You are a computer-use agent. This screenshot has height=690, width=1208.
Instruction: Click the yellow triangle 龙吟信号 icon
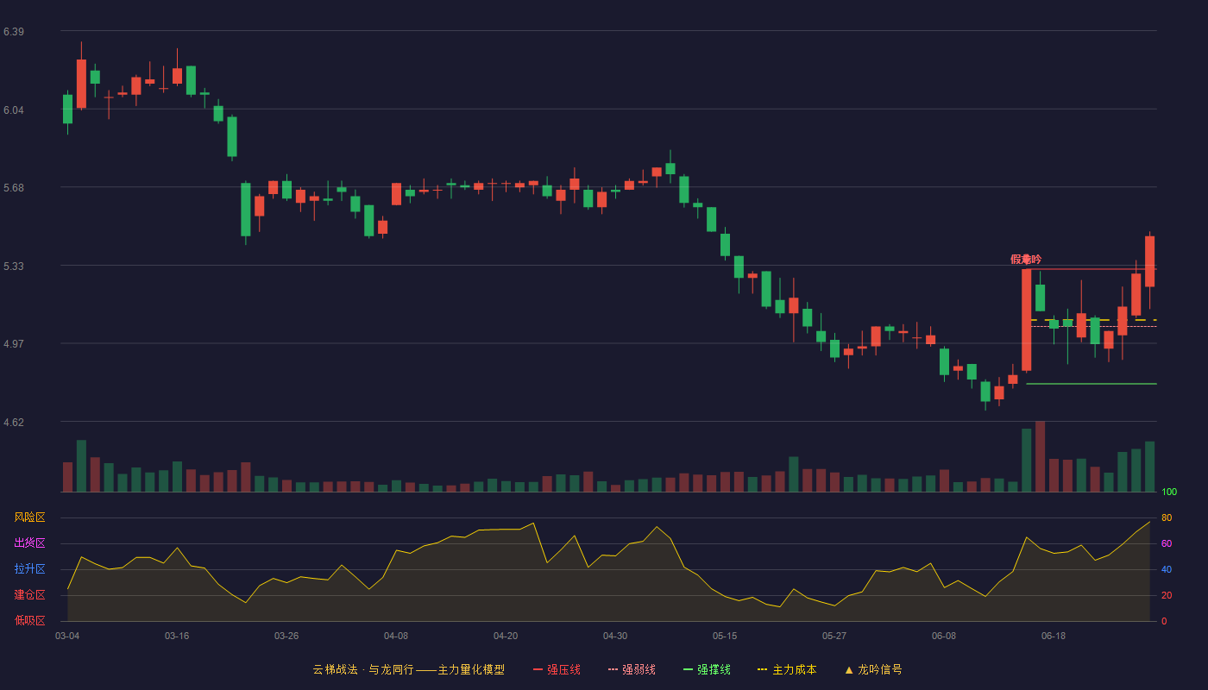849,669
